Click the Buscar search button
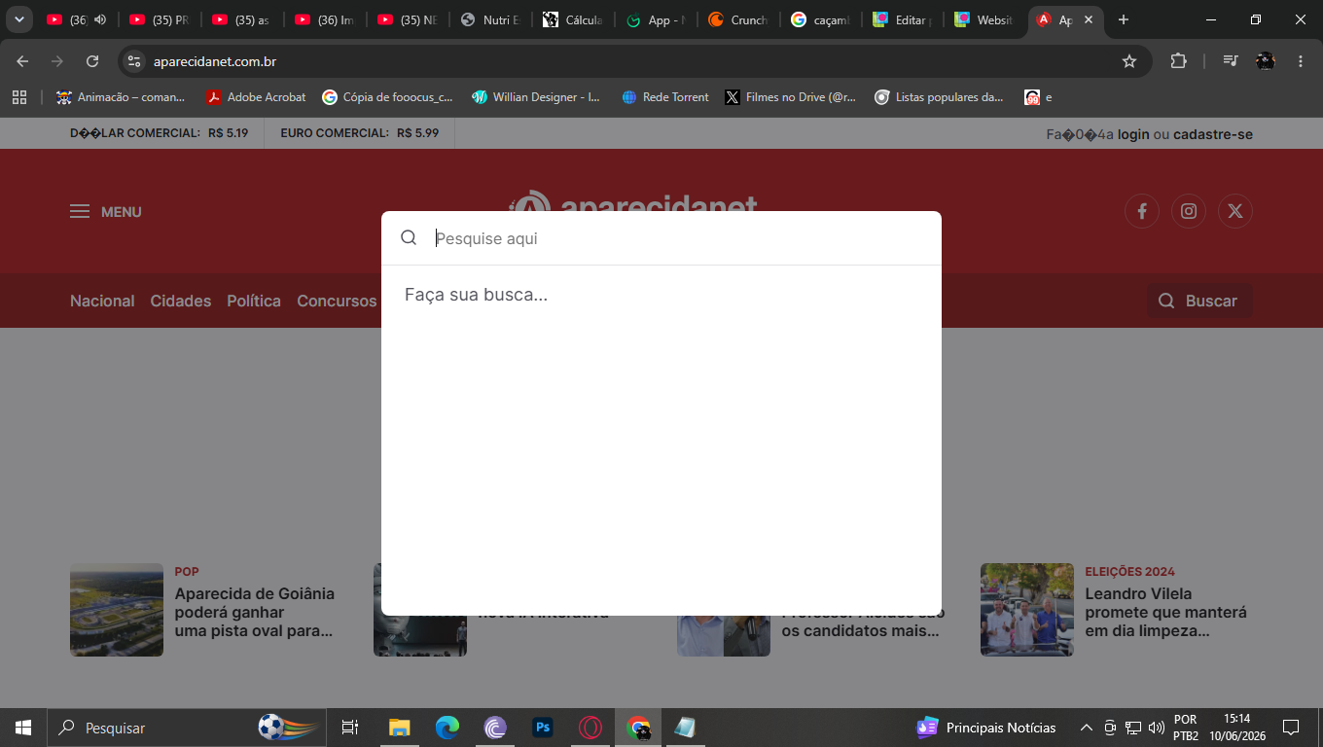1323x747 pixels. 1199,301
